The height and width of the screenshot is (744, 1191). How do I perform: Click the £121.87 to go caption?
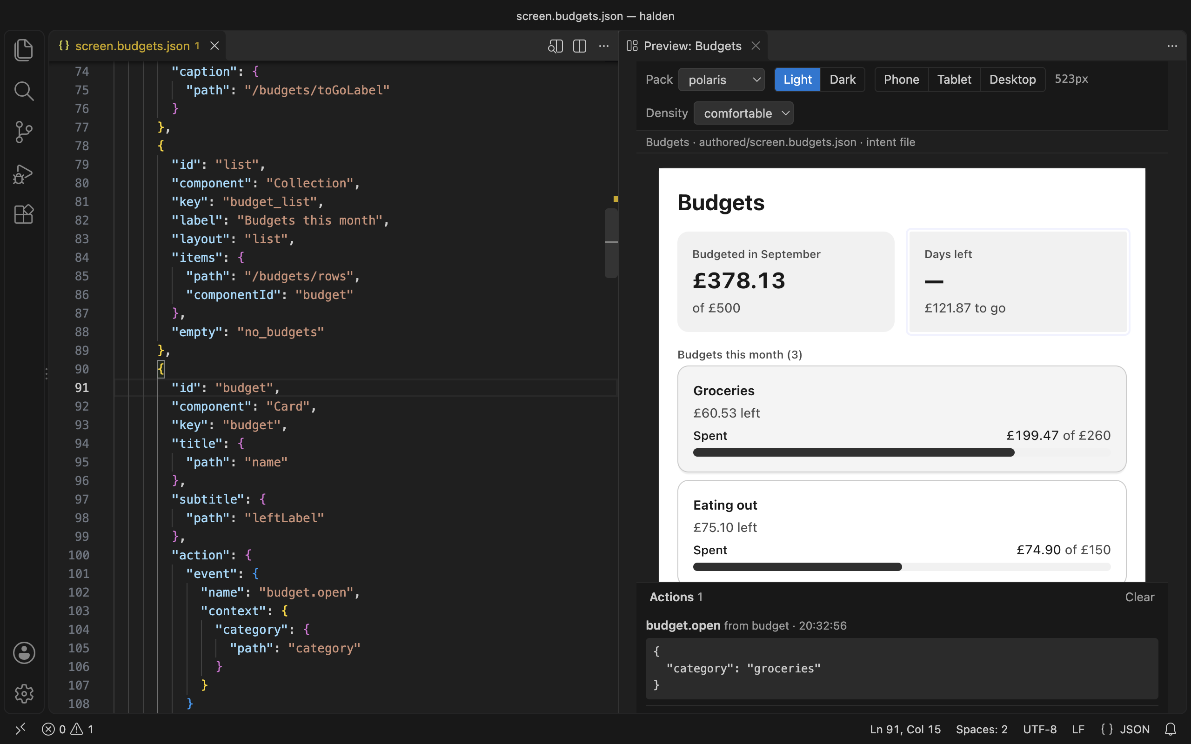(x=964, y=308)
